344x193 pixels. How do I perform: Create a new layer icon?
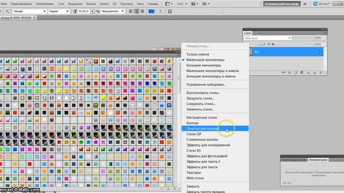tap(314, 72)
